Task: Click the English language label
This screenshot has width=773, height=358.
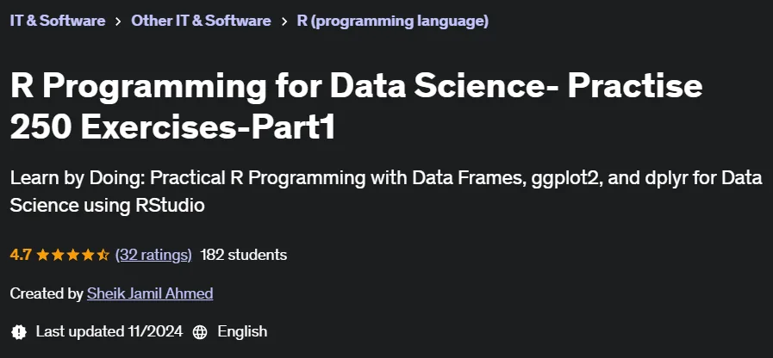Action: [242, 332]
